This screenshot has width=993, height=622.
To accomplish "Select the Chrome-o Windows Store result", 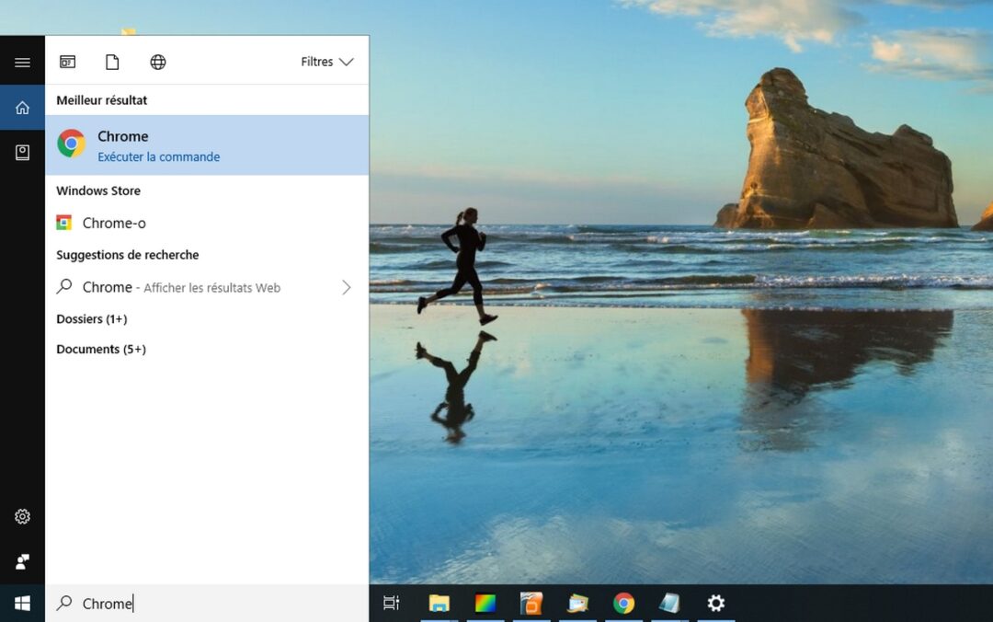I will (x=114, y=223).
